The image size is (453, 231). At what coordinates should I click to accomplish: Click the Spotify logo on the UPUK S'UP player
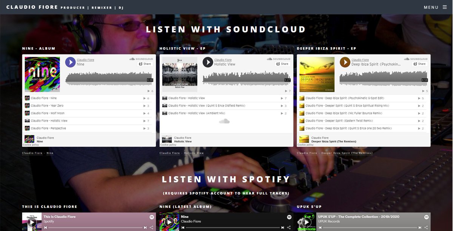(x=426, y=217)
